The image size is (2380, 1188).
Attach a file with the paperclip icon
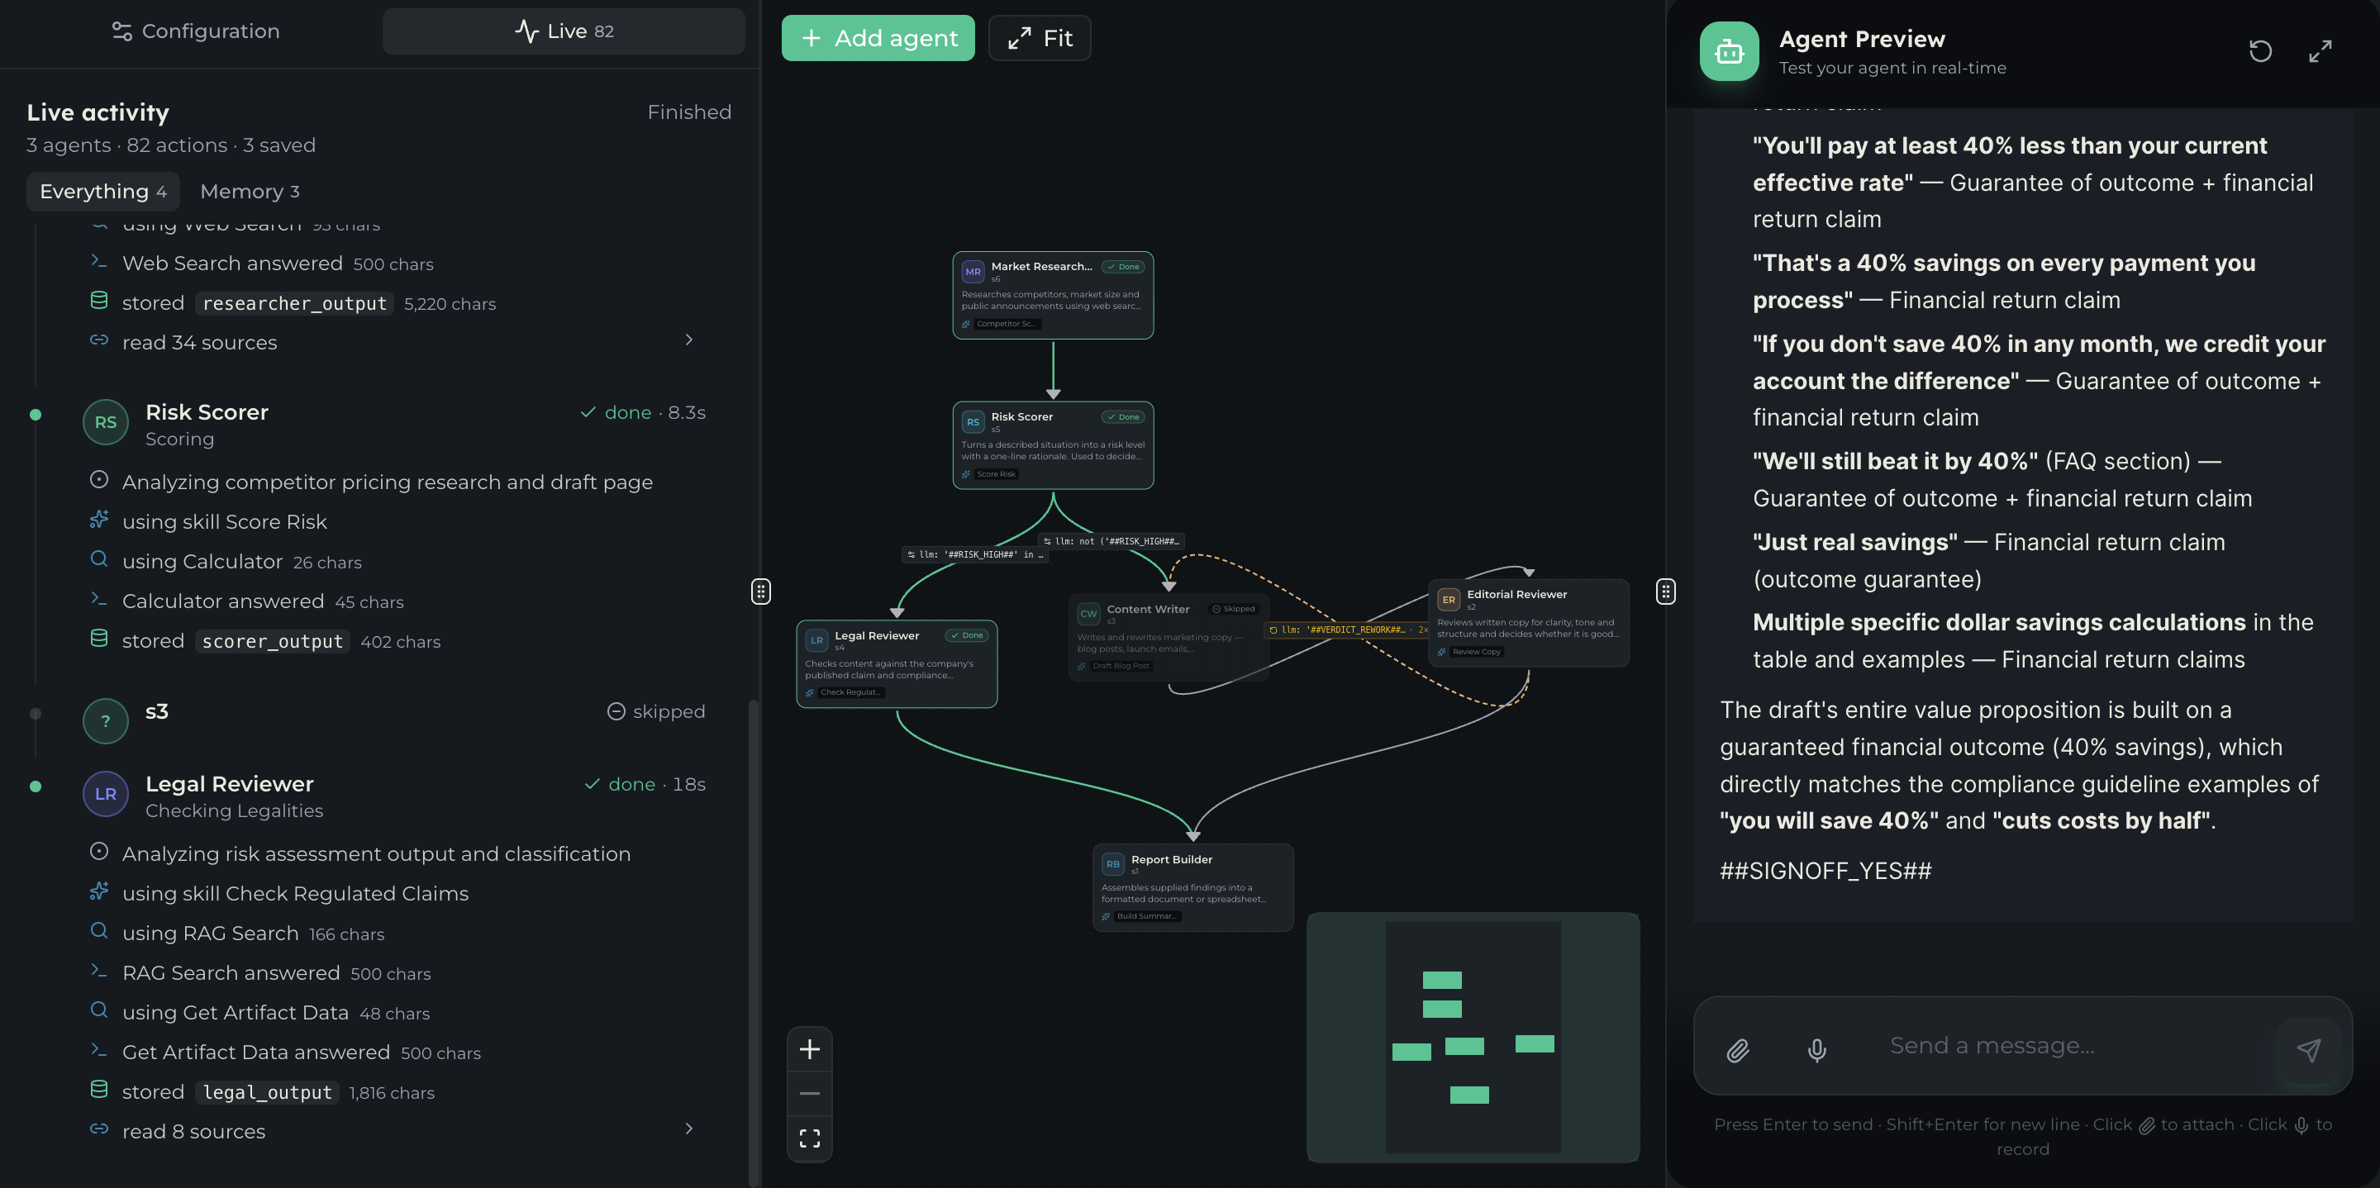pyautogui.click(x=1737, y=1049)
